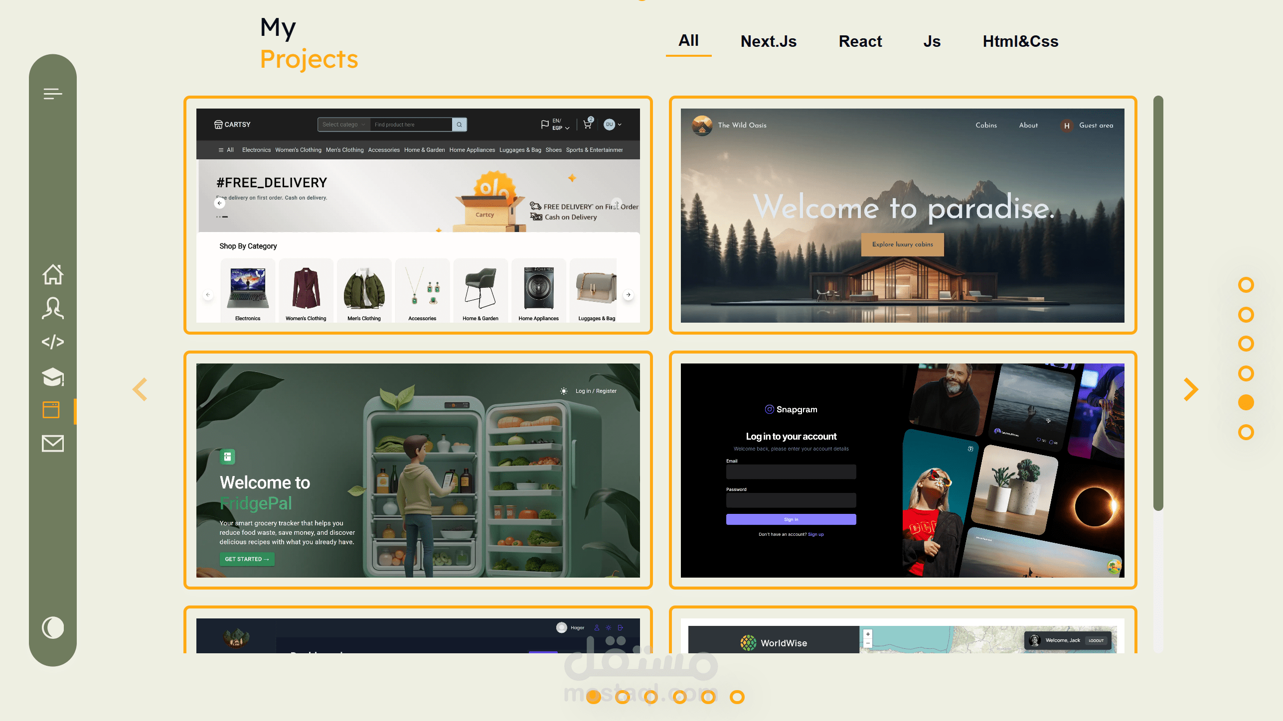Screen dimensions: 1283x721
Task: Click the Snapgram Password input field
Action: pyautogui.click(x=791, y=500)
